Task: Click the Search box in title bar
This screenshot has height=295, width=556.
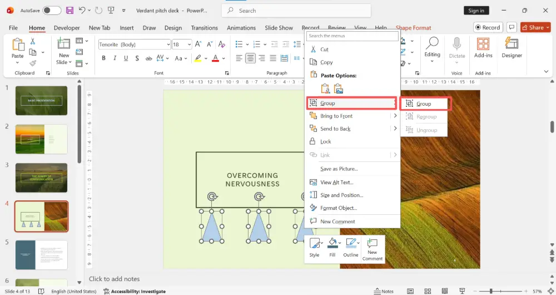Action: (x=296, y=11)
